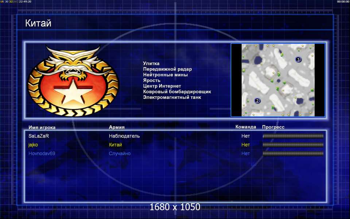Select the Центр Интернет entry
Image resolution: width=350 pixels, height=219 pixels.
pos(162,86)
